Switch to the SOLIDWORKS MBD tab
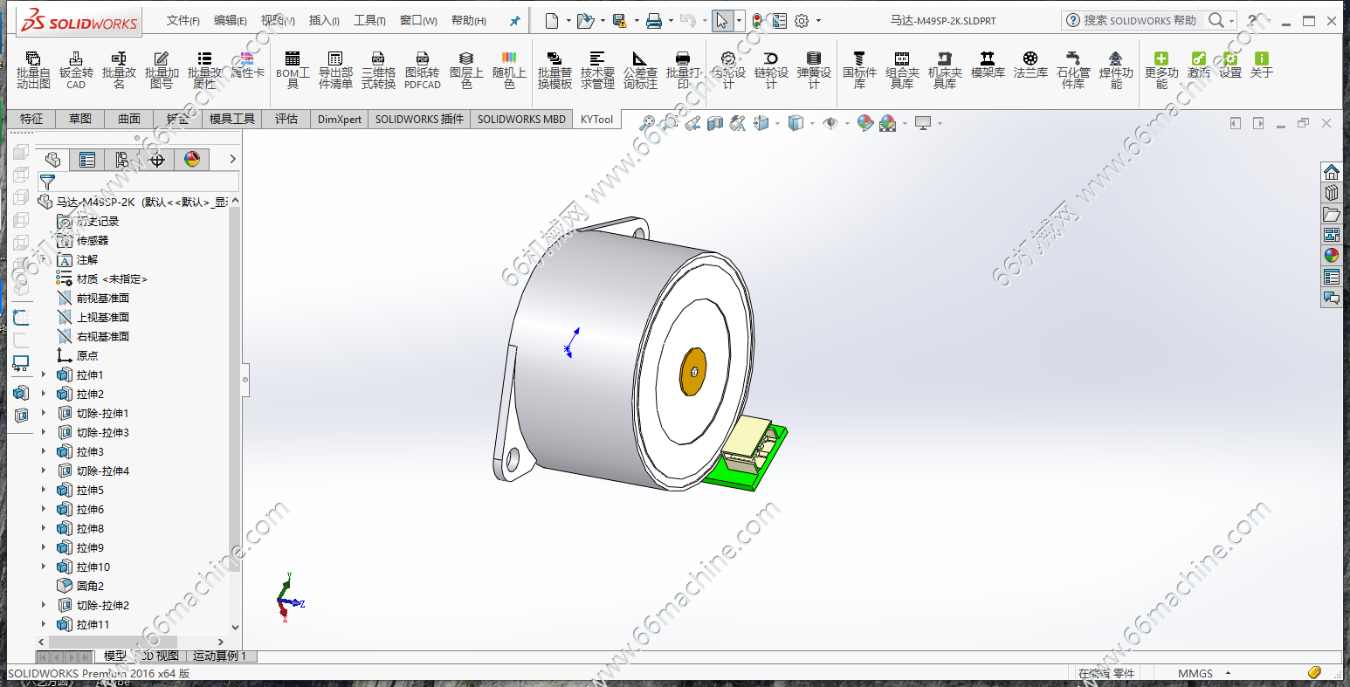 521,119
